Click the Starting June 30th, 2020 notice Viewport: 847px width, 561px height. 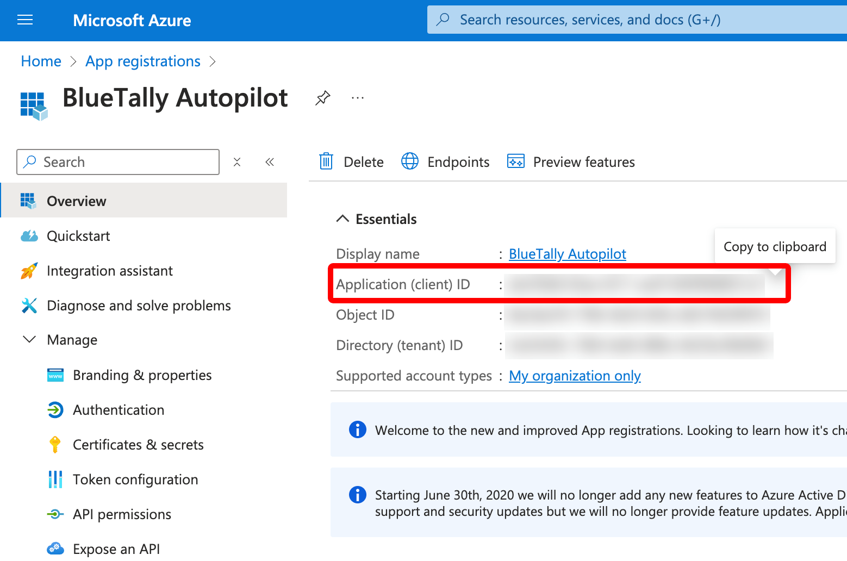(x=589, y=502)
